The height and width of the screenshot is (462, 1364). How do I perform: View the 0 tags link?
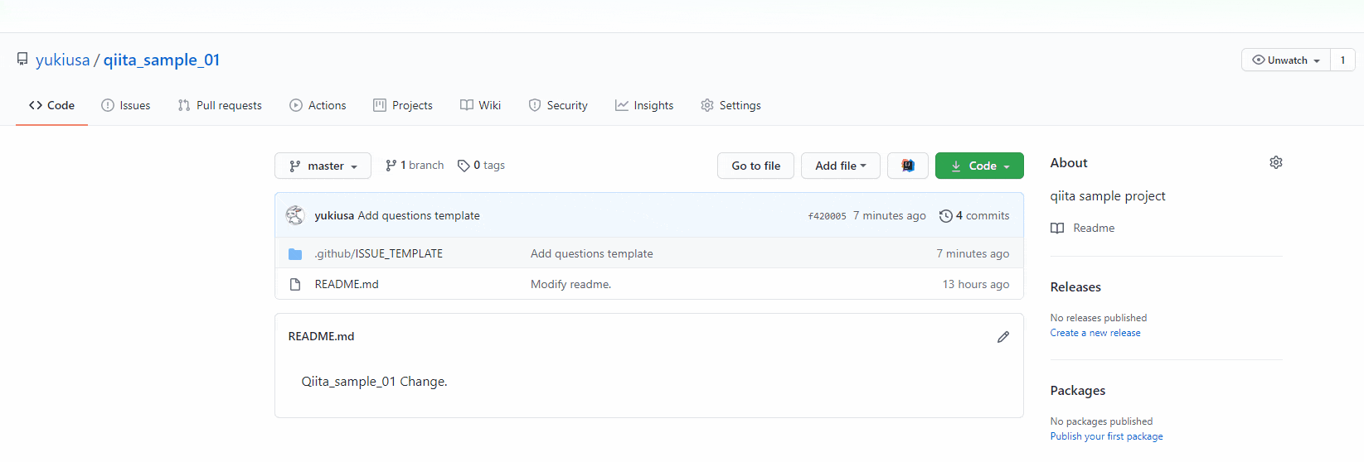click(481, 166)
